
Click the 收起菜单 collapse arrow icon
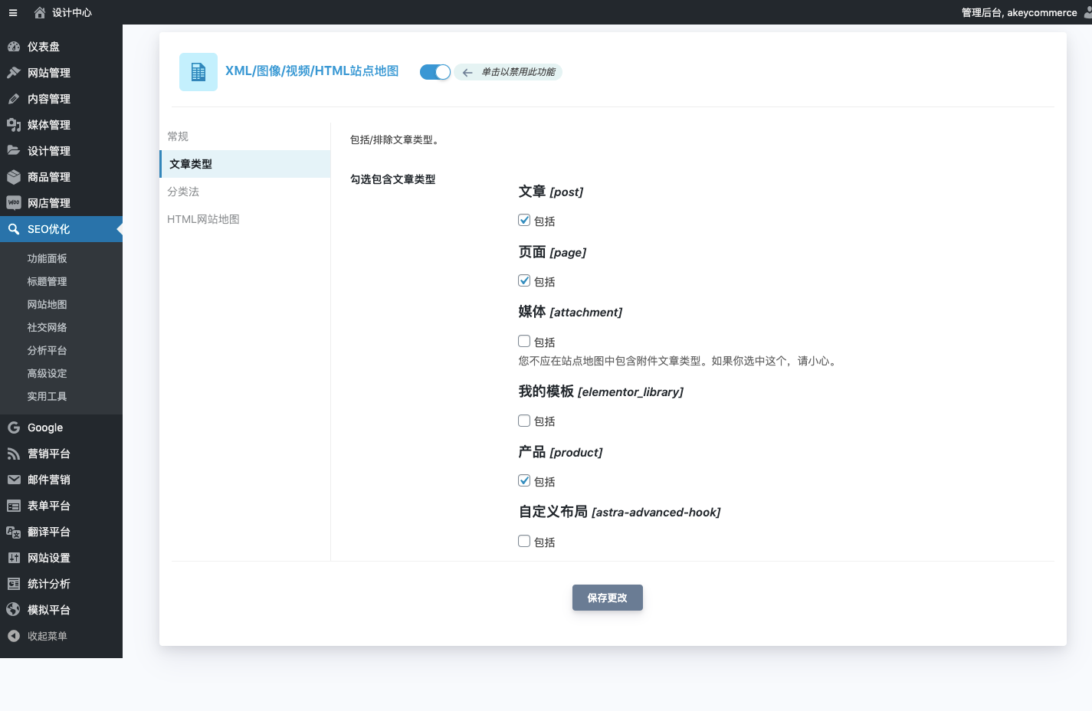(14, 636)
